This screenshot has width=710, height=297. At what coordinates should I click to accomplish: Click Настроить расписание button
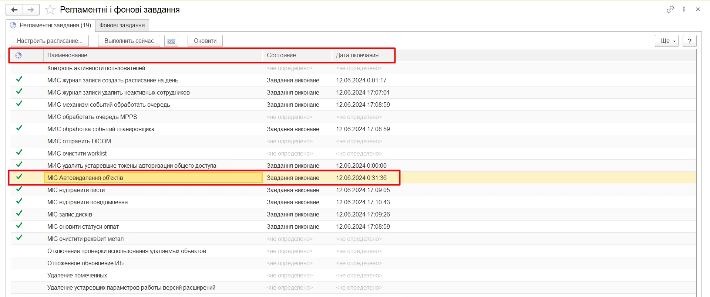(x=50, y=41)
